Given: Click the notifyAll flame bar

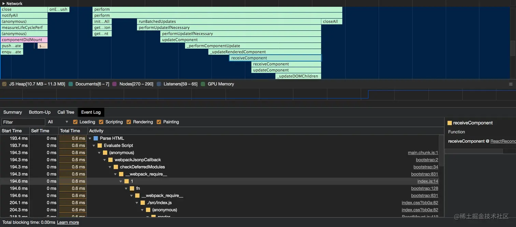Looking at the screenshot, I should point(24,15).
